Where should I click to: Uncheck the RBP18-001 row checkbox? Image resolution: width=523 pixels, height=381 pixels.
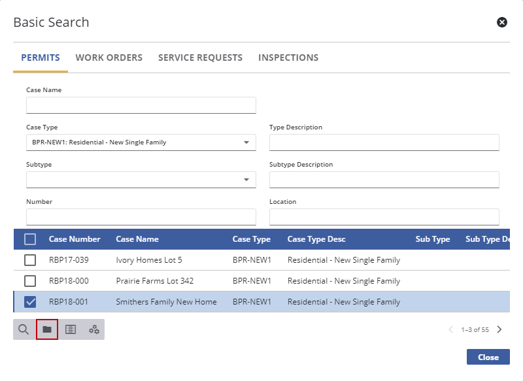30,302
